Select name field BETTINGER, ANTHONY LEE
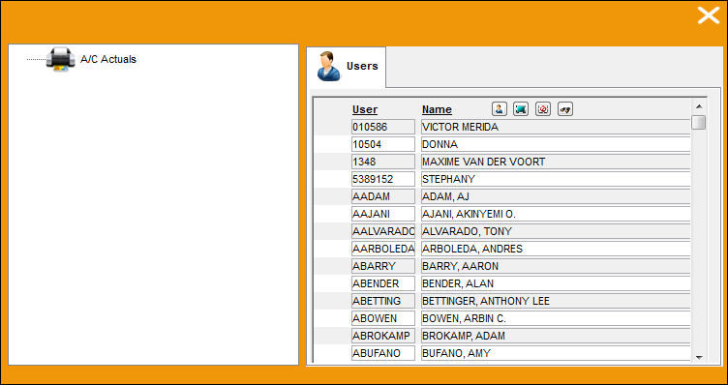Image resolution: width=728 pixels, height=385 pixels. pos(556,301)
